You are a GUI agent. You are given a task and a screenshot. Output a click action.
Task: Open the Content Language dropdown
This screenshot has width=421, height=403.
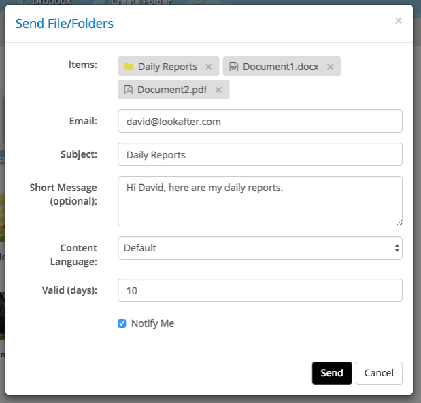coord(260,248)
